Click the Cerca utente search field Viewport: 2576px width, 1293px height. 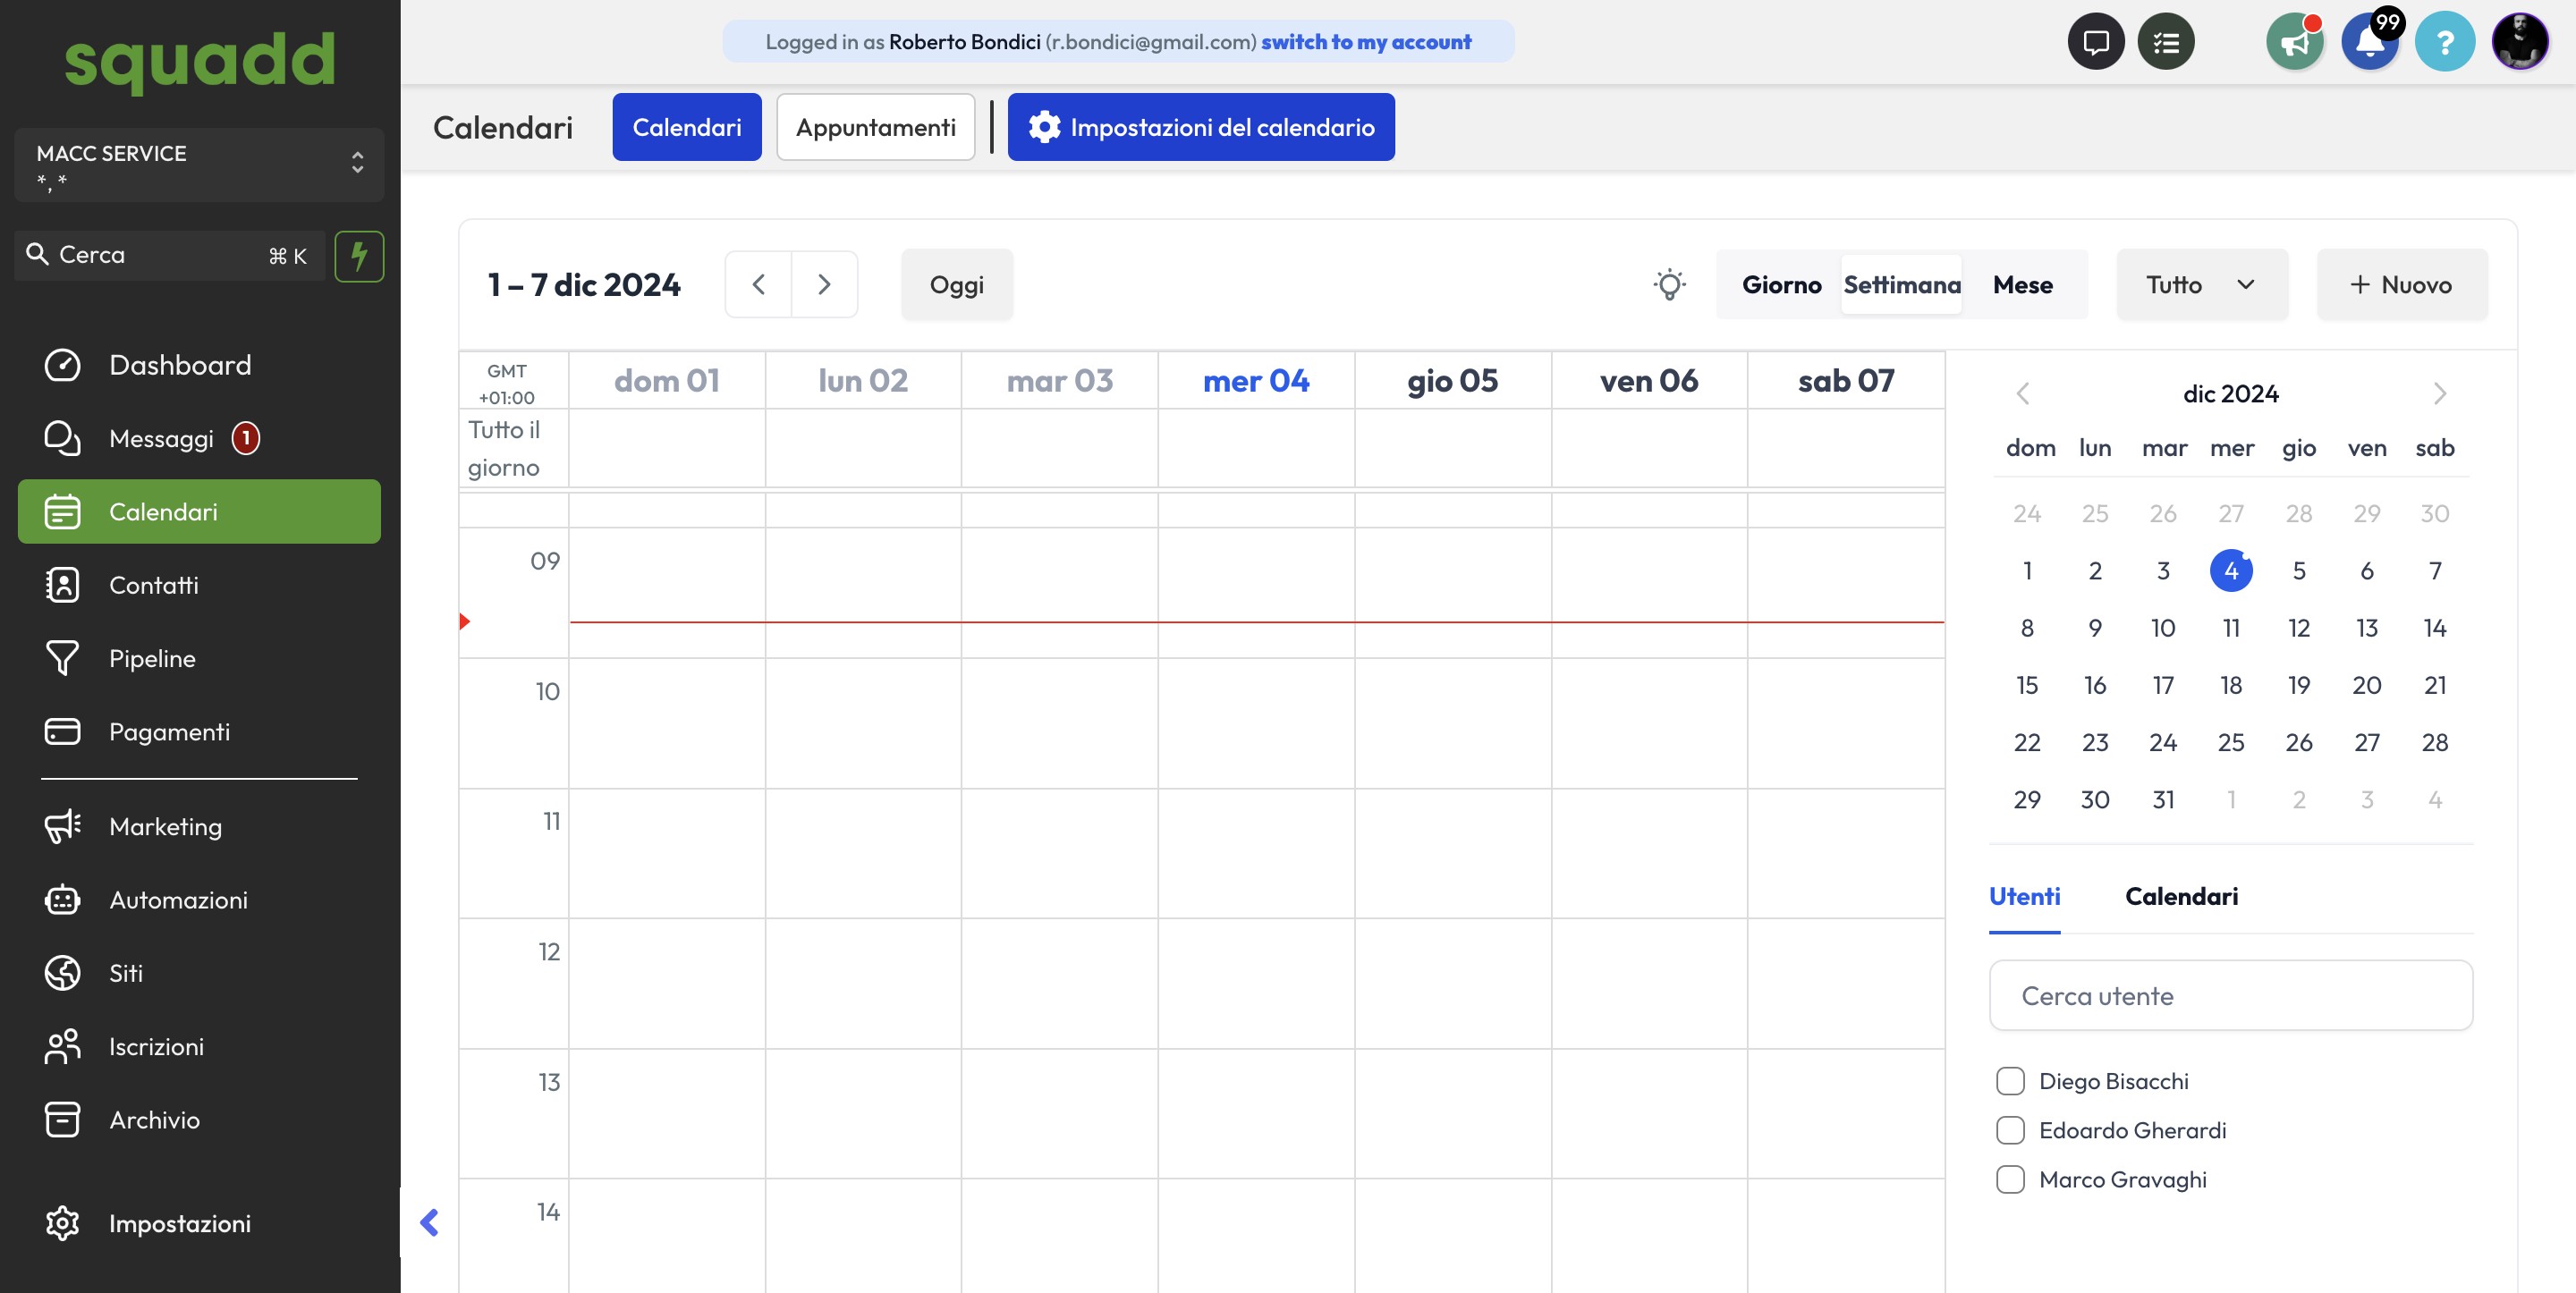(2230, 996)
